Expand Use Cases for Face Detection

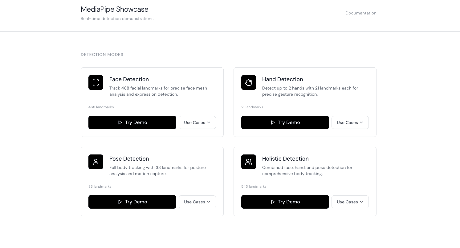(197, 122)
